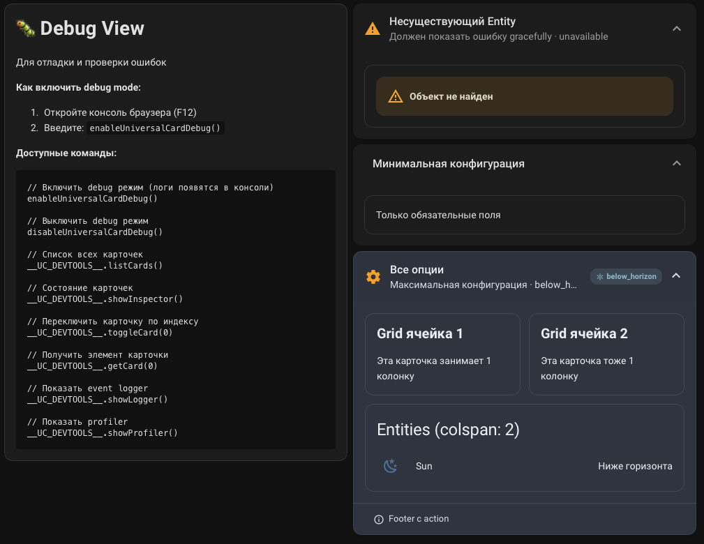704x544 pixels.
Task: Click the moon icon in the Sun row
Action: (x=391, y=466)
